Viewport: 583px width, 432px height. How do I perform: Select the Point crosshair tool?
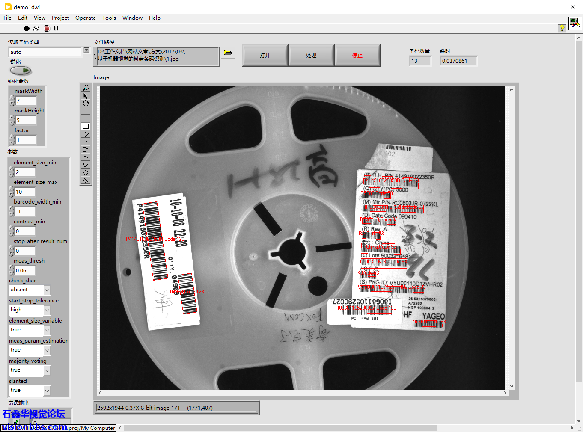pos(86,111)
